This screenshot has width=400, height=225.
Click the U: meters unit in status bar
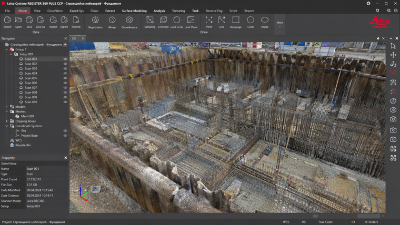(x=371, y=222)
